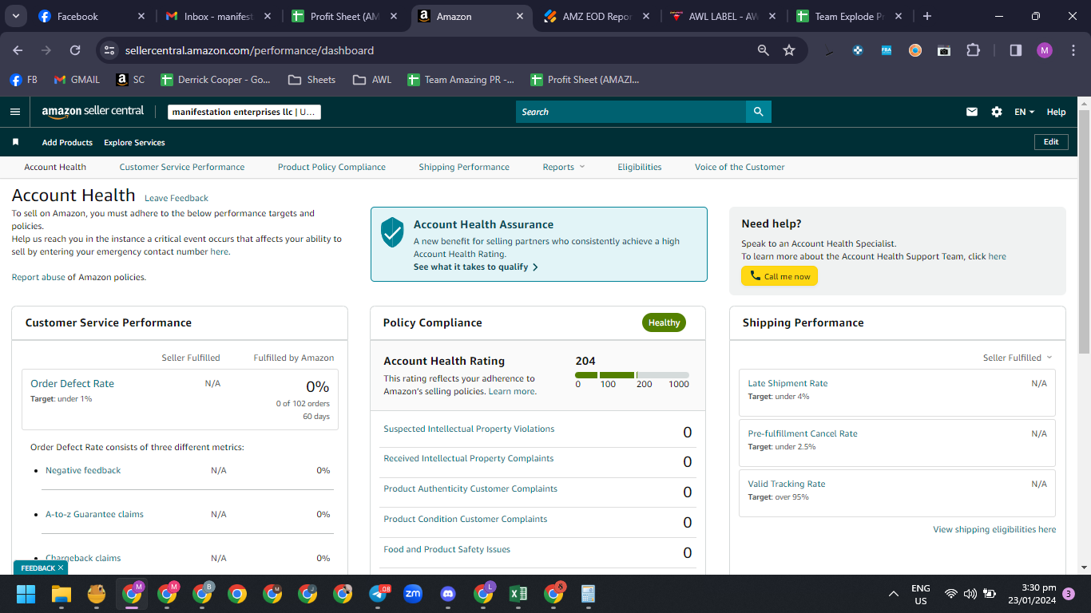Open the Seller Central settings gear
Image resolution: width=1091 pixels, height=613 pixels.
pyautogui.click(x=997, y=112)
